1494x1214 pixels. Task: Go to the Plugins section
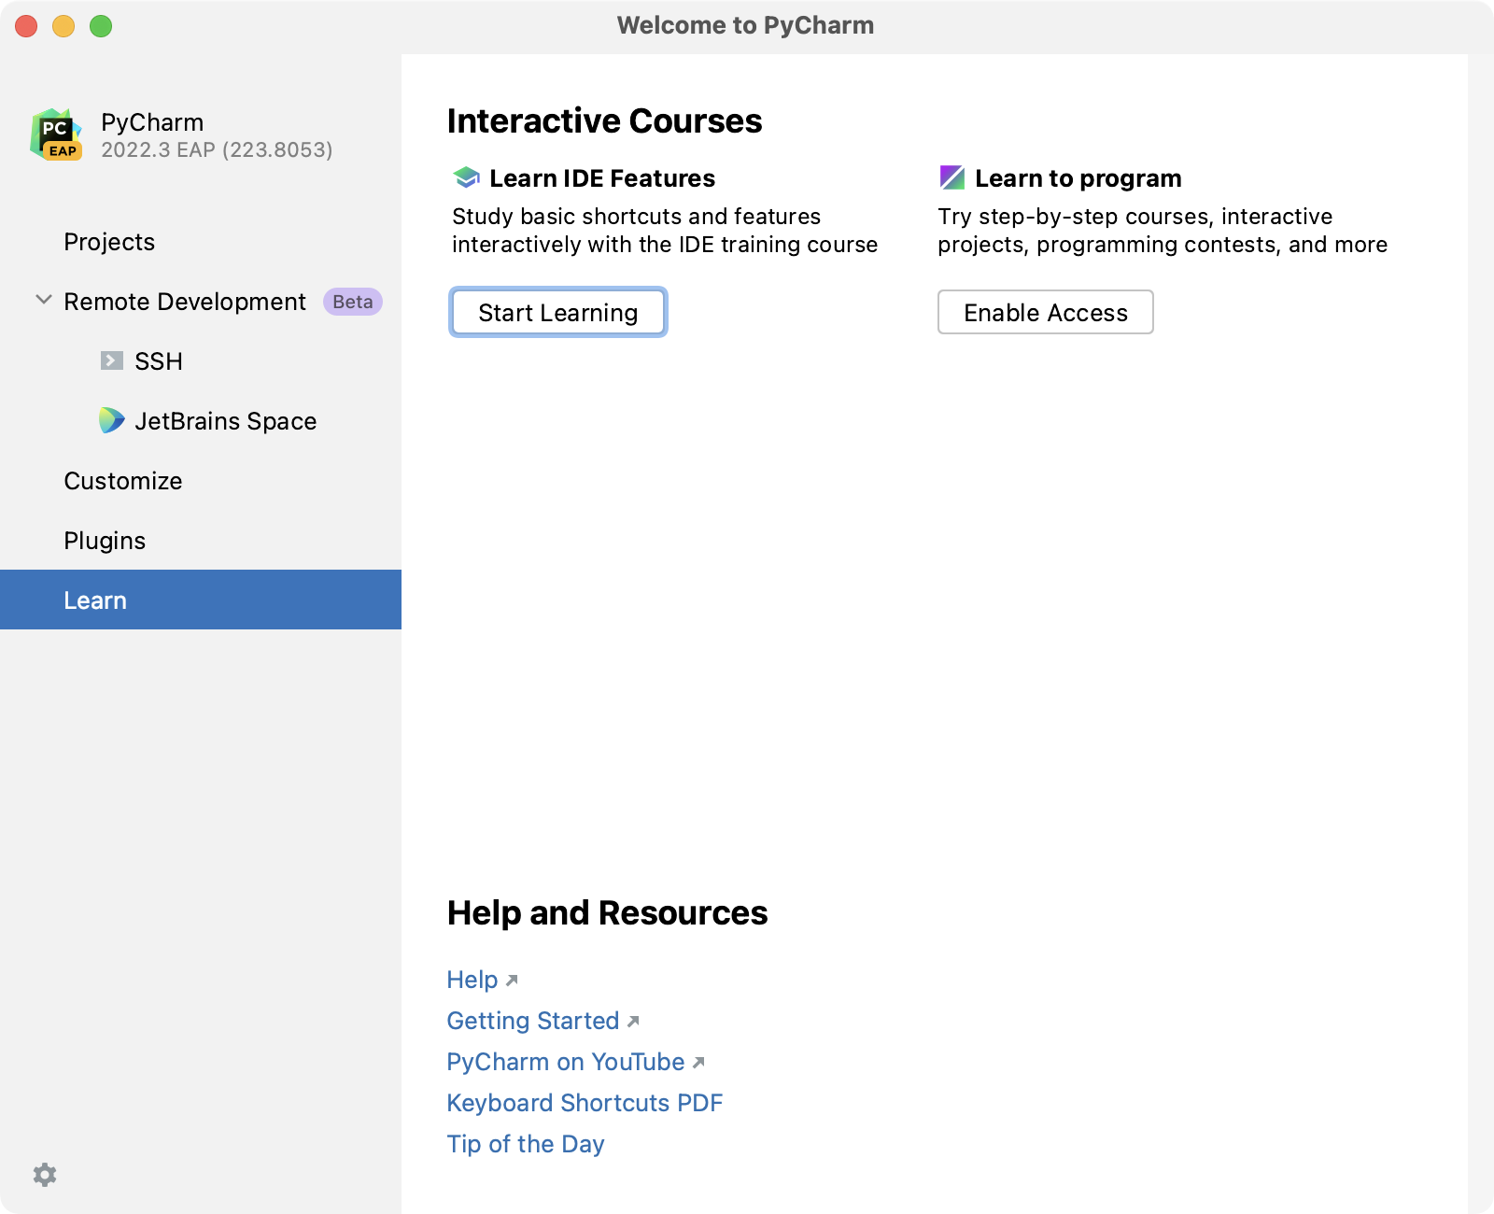pos(104,540)
